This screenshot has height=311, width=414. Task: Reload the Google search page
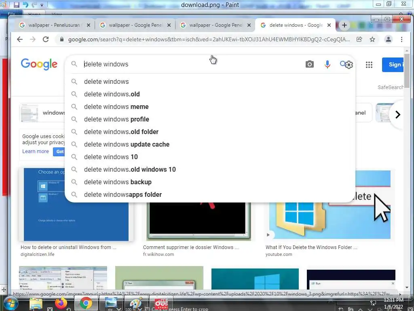pyautogui.click(x=46, y=39)
